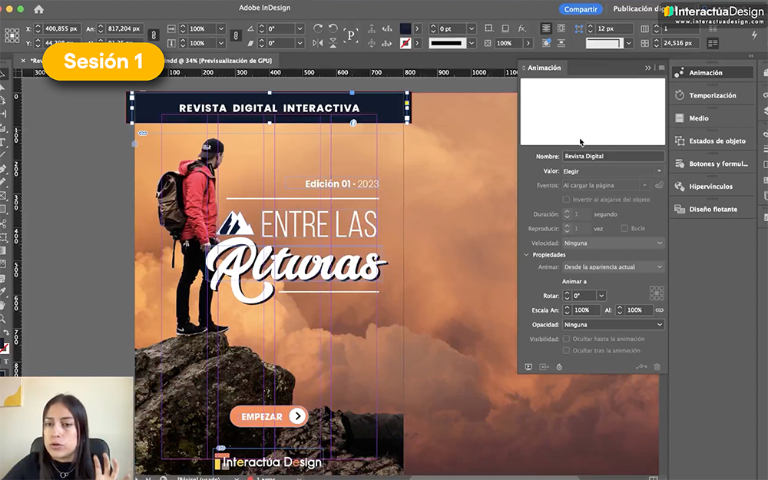This screenshot has height=480, width=768.
Task: Click the EMPEZAR button on the cover
Action: pos(269,416)
